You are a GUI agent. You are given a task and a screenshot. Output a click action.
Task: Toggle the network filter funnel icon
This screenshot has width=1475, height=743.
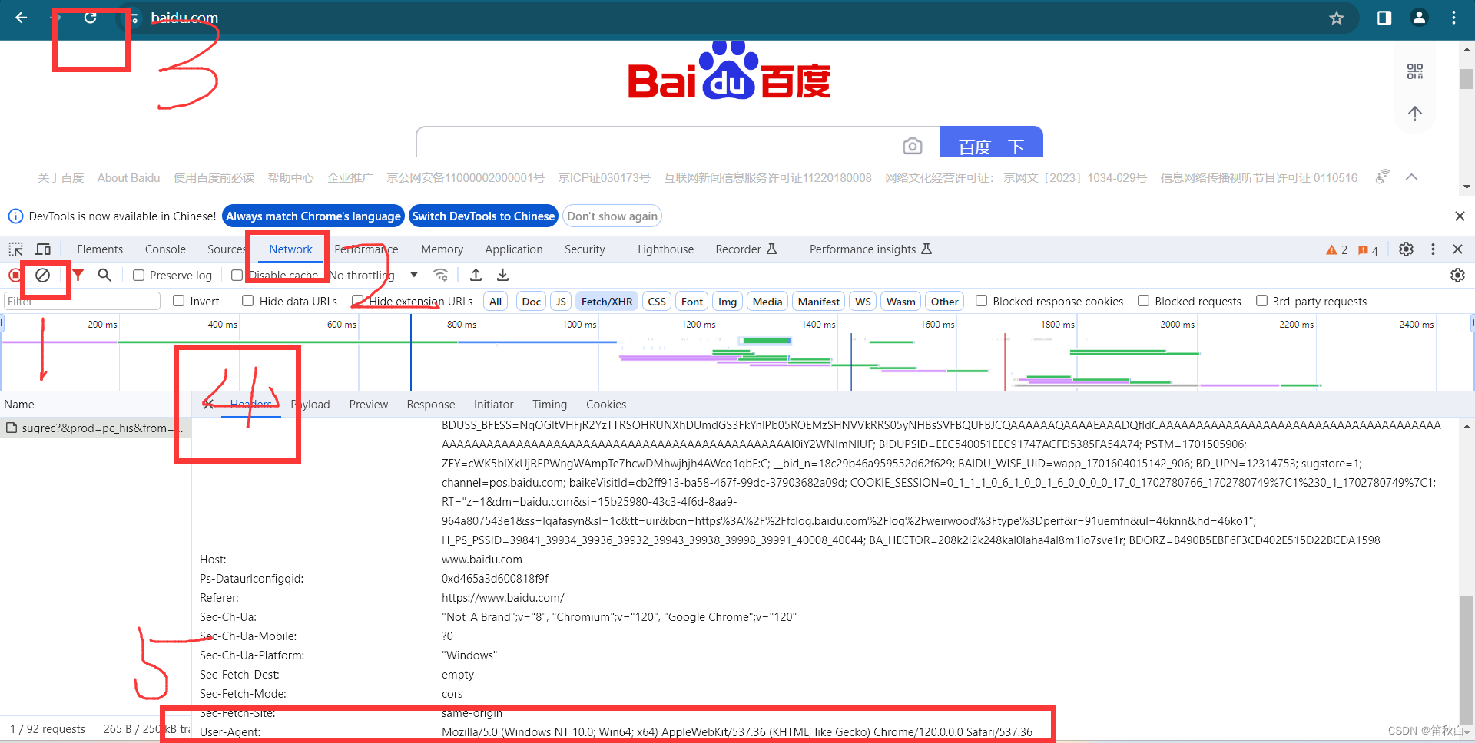(x=78, y=275)
